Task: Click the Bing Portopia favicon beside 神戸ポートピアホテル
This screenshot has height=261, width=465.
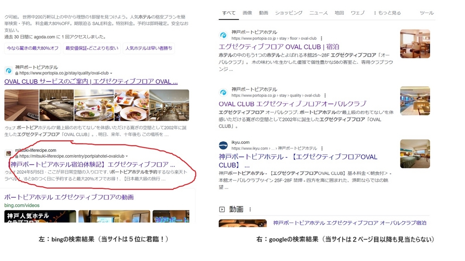Action: coord(9,70)
